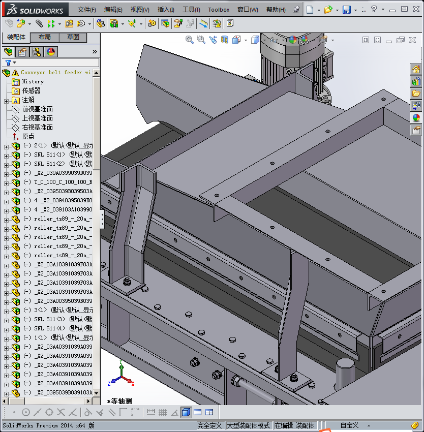This screenshot has width=424, height=432.
Task: Open the File Explorer folder icon in task pane
Action: point(416,94)
